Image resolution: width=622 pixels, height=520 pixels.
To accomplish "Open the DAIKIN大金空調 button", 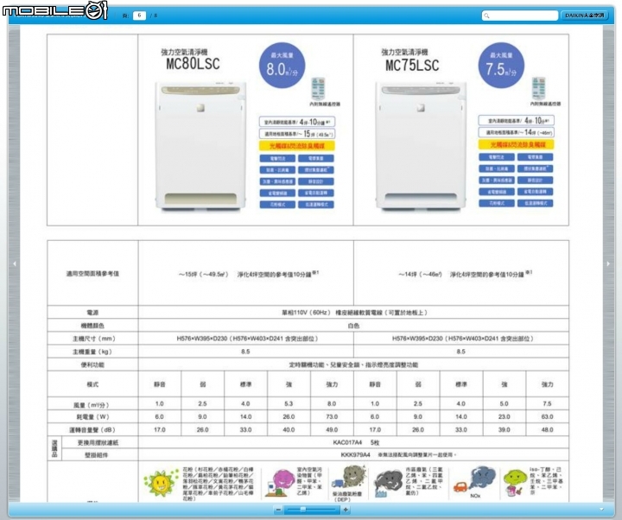I will 585,16.
